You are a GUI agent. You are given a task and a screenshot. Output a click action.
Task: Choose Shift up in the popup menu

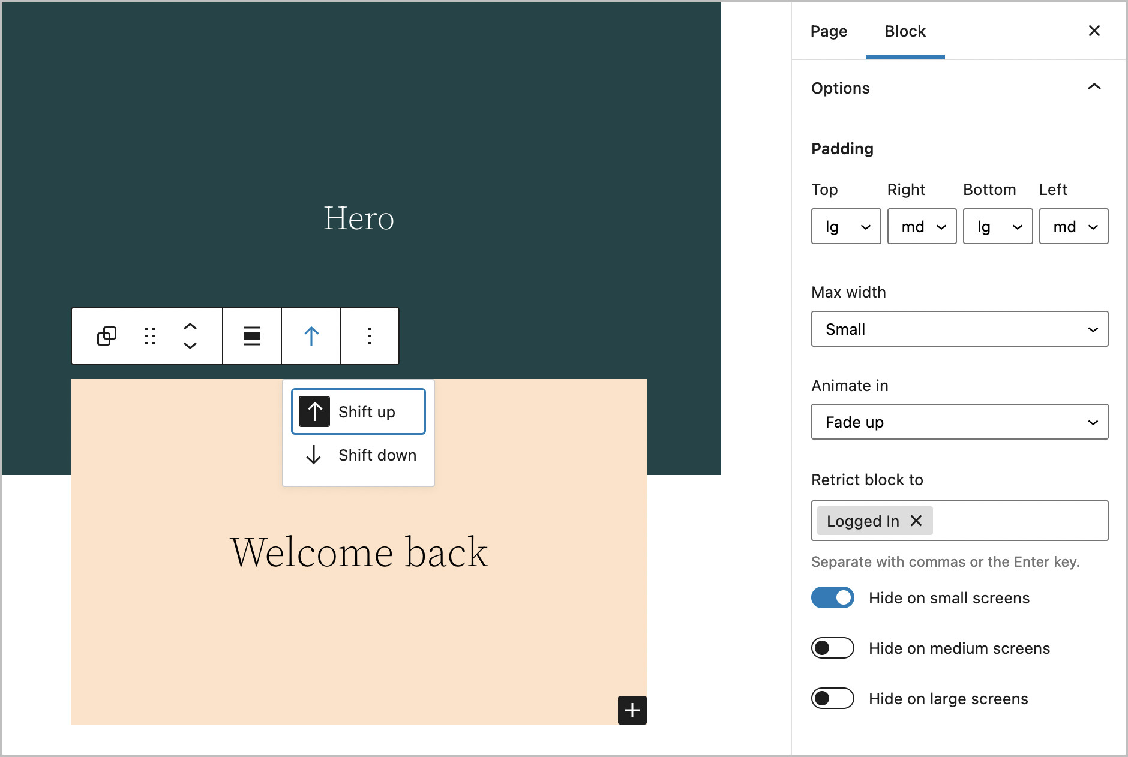[x=359, y=412]
